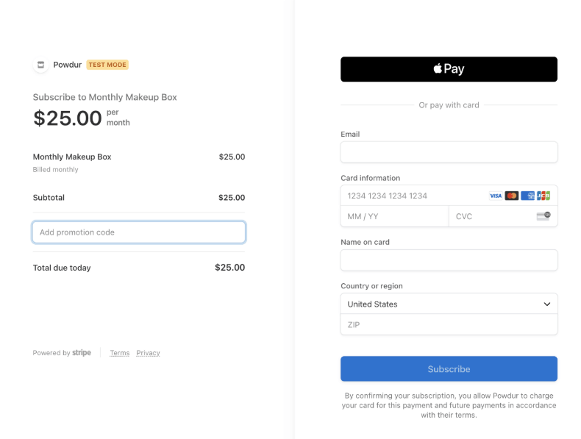The image size is (581, 439).
Task: Click the Add promotion code box
Action: click(x=139, y=232)
